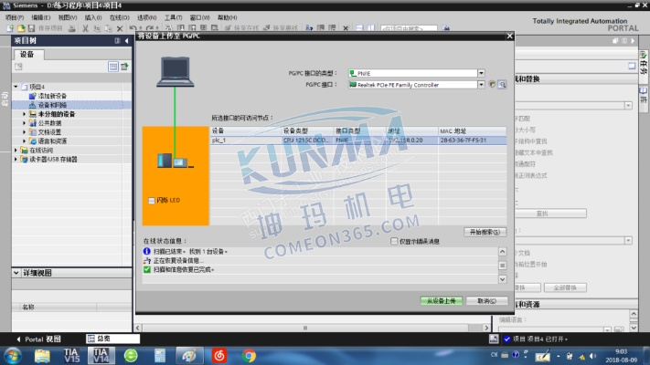Launch TIA V15 from the taskbar
Screen dimensions: 650x365
[x=71, y=356]
